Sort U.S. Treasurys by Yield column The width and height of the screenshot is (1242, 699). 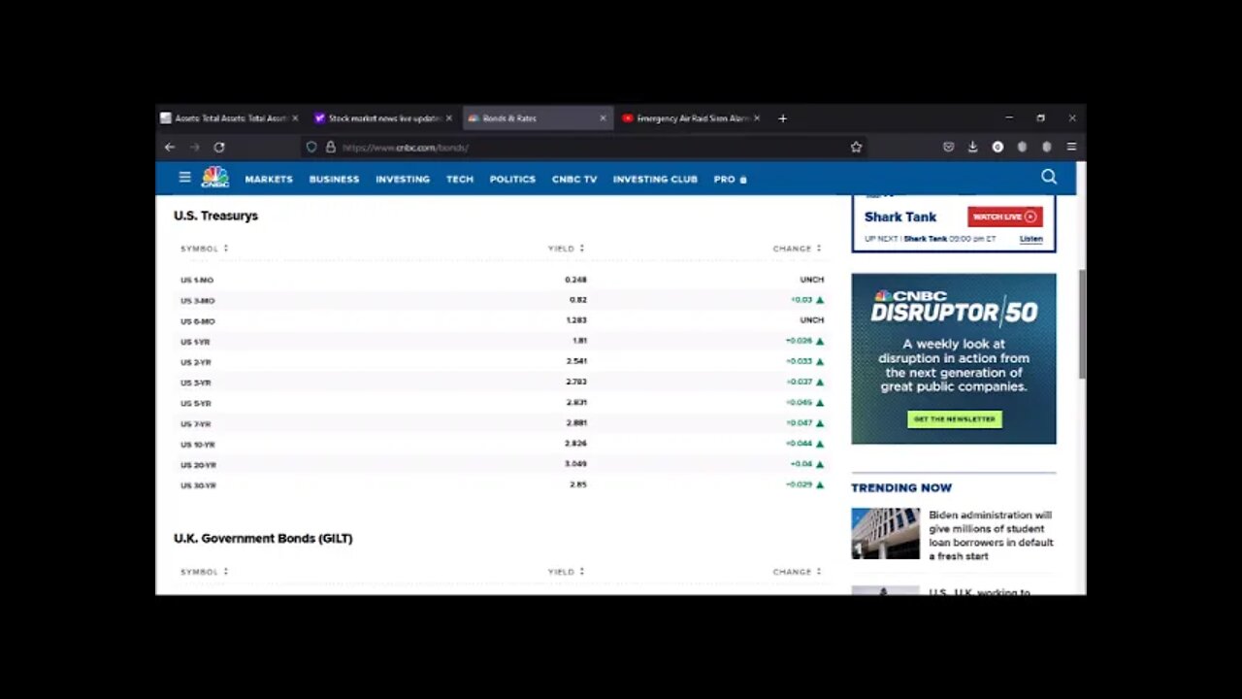[x=567, y=249]
